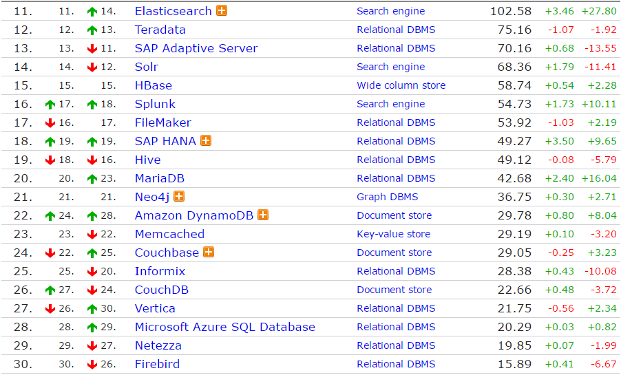
Task: Select the -10.08 change for Informix
Action: pyautogui.click(x=601, y=271)
